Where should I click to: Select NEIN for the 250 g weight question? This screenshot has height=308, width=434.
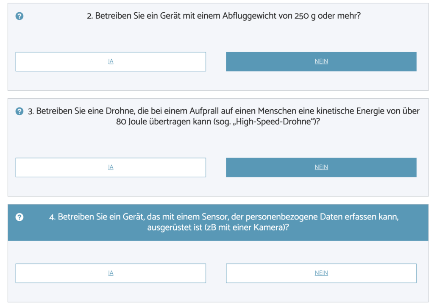coord(321,61)
